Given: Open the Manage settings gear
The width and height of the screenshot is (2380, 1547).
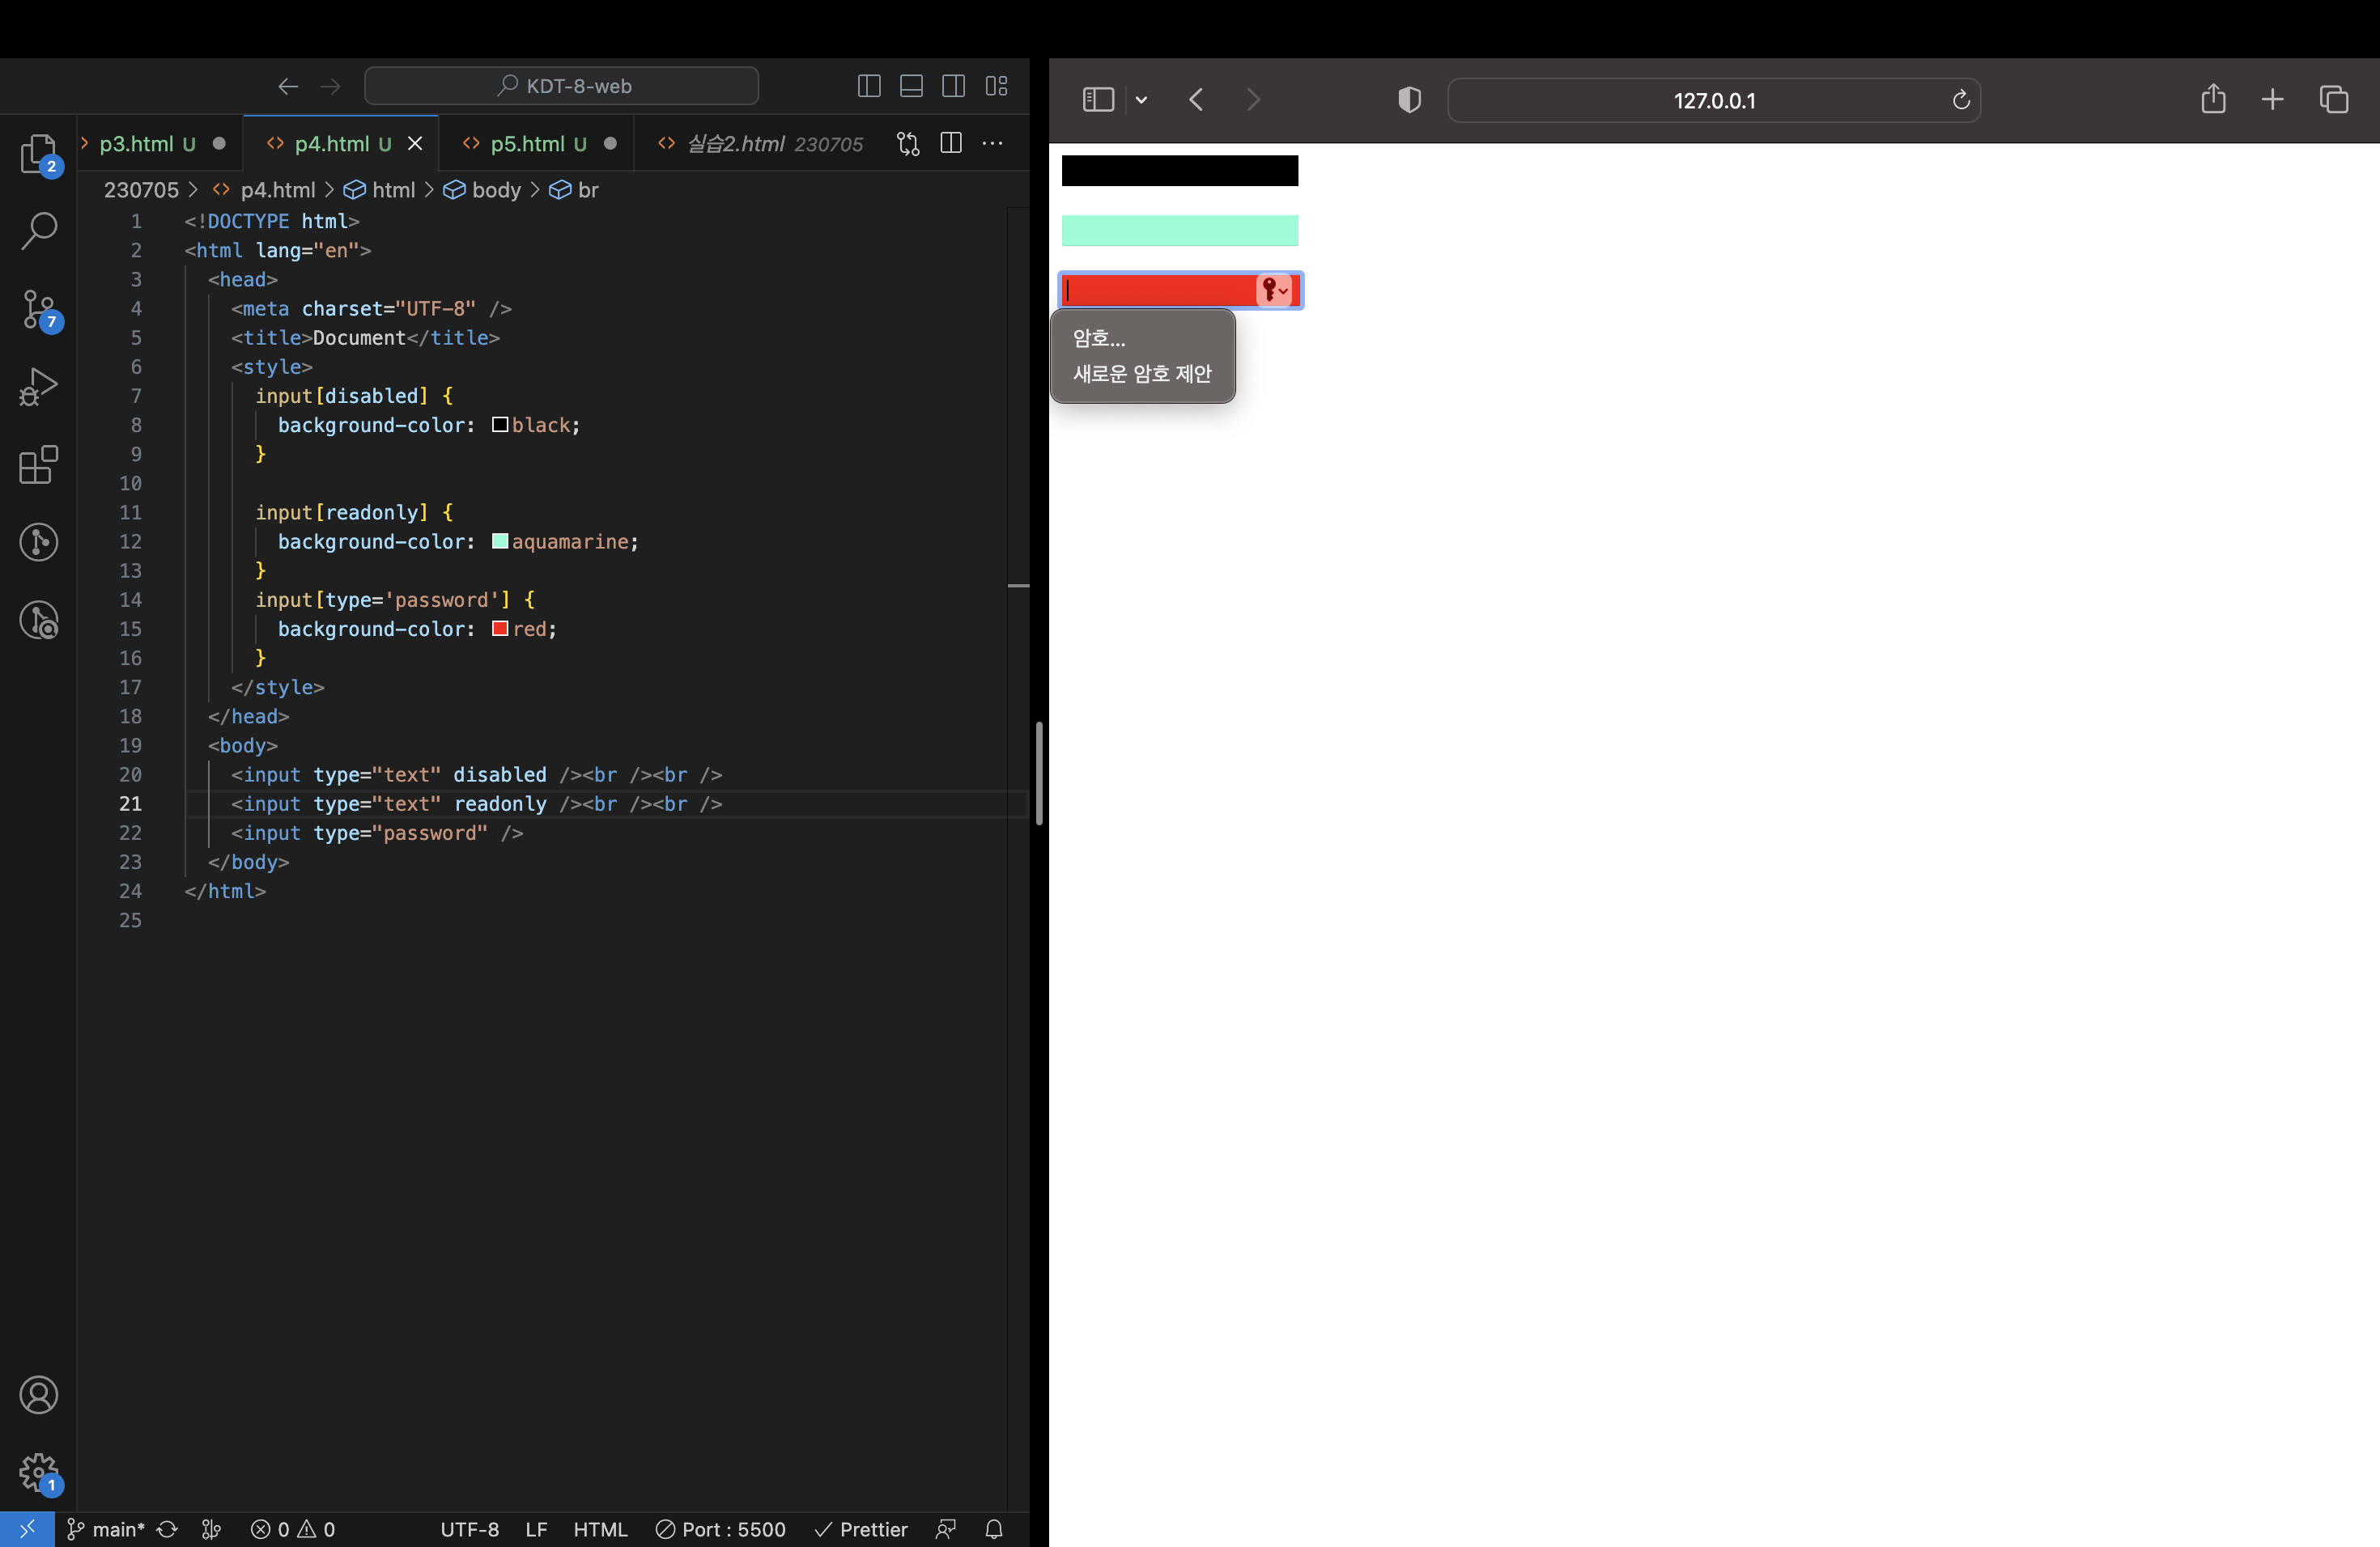Looking at the screenshot, I should coord(38,1472).
